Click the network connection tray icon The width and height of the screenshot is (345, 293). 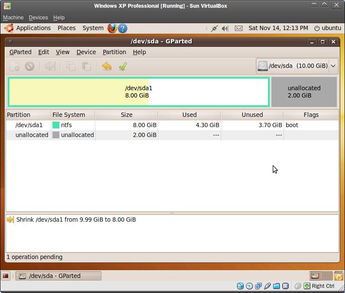214,28
